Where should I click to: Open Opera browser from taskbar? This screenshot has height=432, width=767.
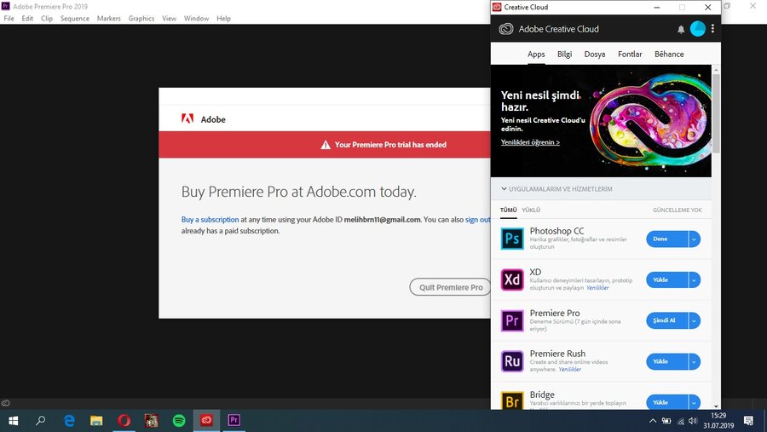[x=124, y=421]
